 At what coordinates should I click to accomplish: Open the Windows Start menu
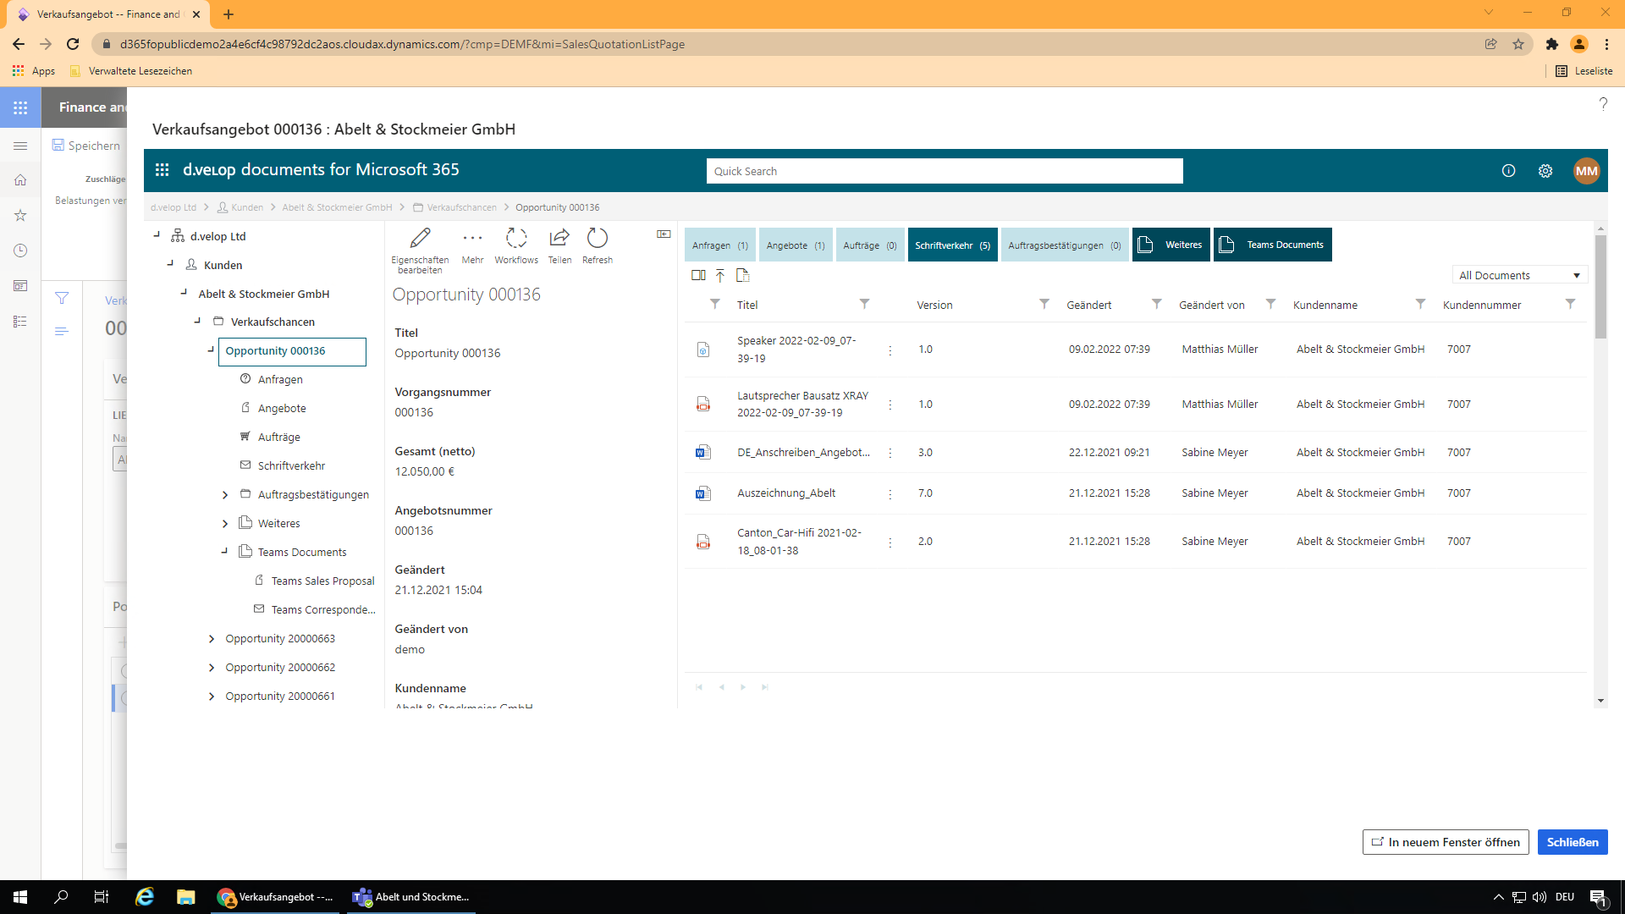click(20, 897)
